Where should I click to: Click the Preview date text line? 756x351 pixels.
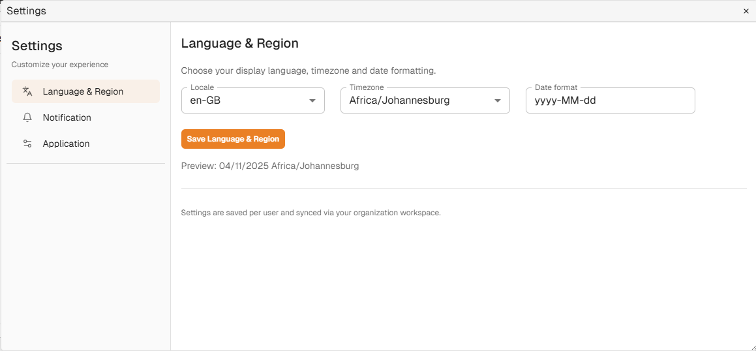(269, 166)
